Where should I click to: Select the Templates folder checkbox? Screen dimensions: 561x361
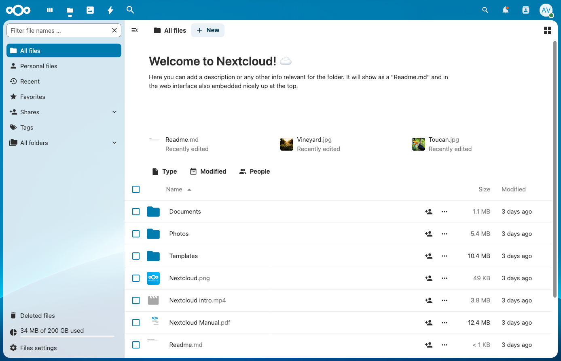point(136,256)
